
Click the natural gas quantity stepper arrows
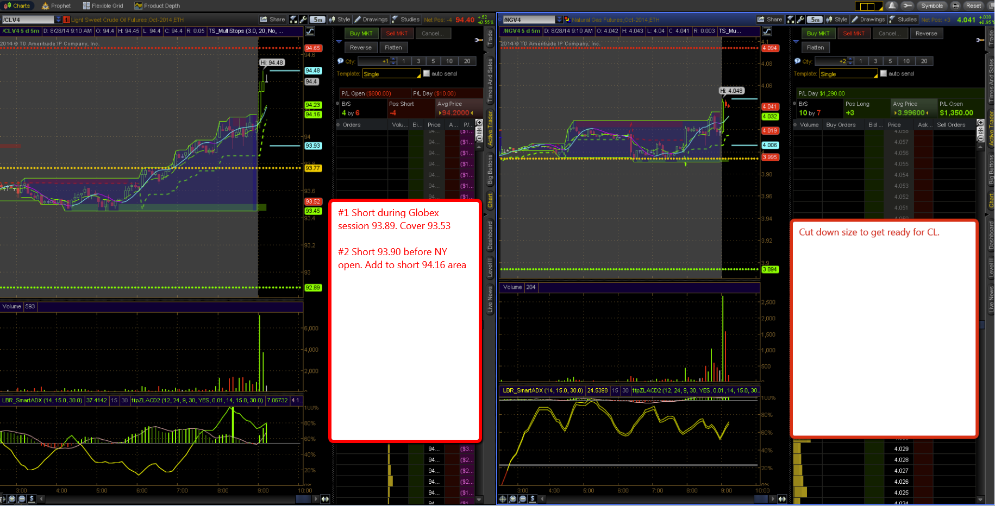pyautogui.click(x=850, y=61)
